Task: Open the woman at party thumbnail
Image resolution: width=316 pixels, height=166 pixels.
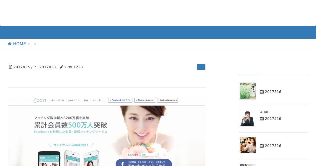Action: (x=248, y=145)
